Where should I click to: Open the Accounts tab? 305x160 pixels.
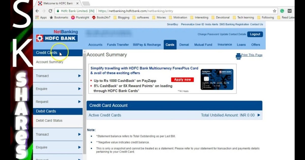pos(95,45)
